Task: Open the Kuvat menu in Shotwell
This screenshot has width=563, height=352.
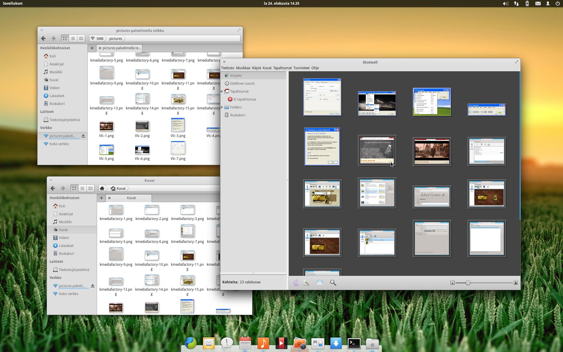Action: click(x=267, y=68)
